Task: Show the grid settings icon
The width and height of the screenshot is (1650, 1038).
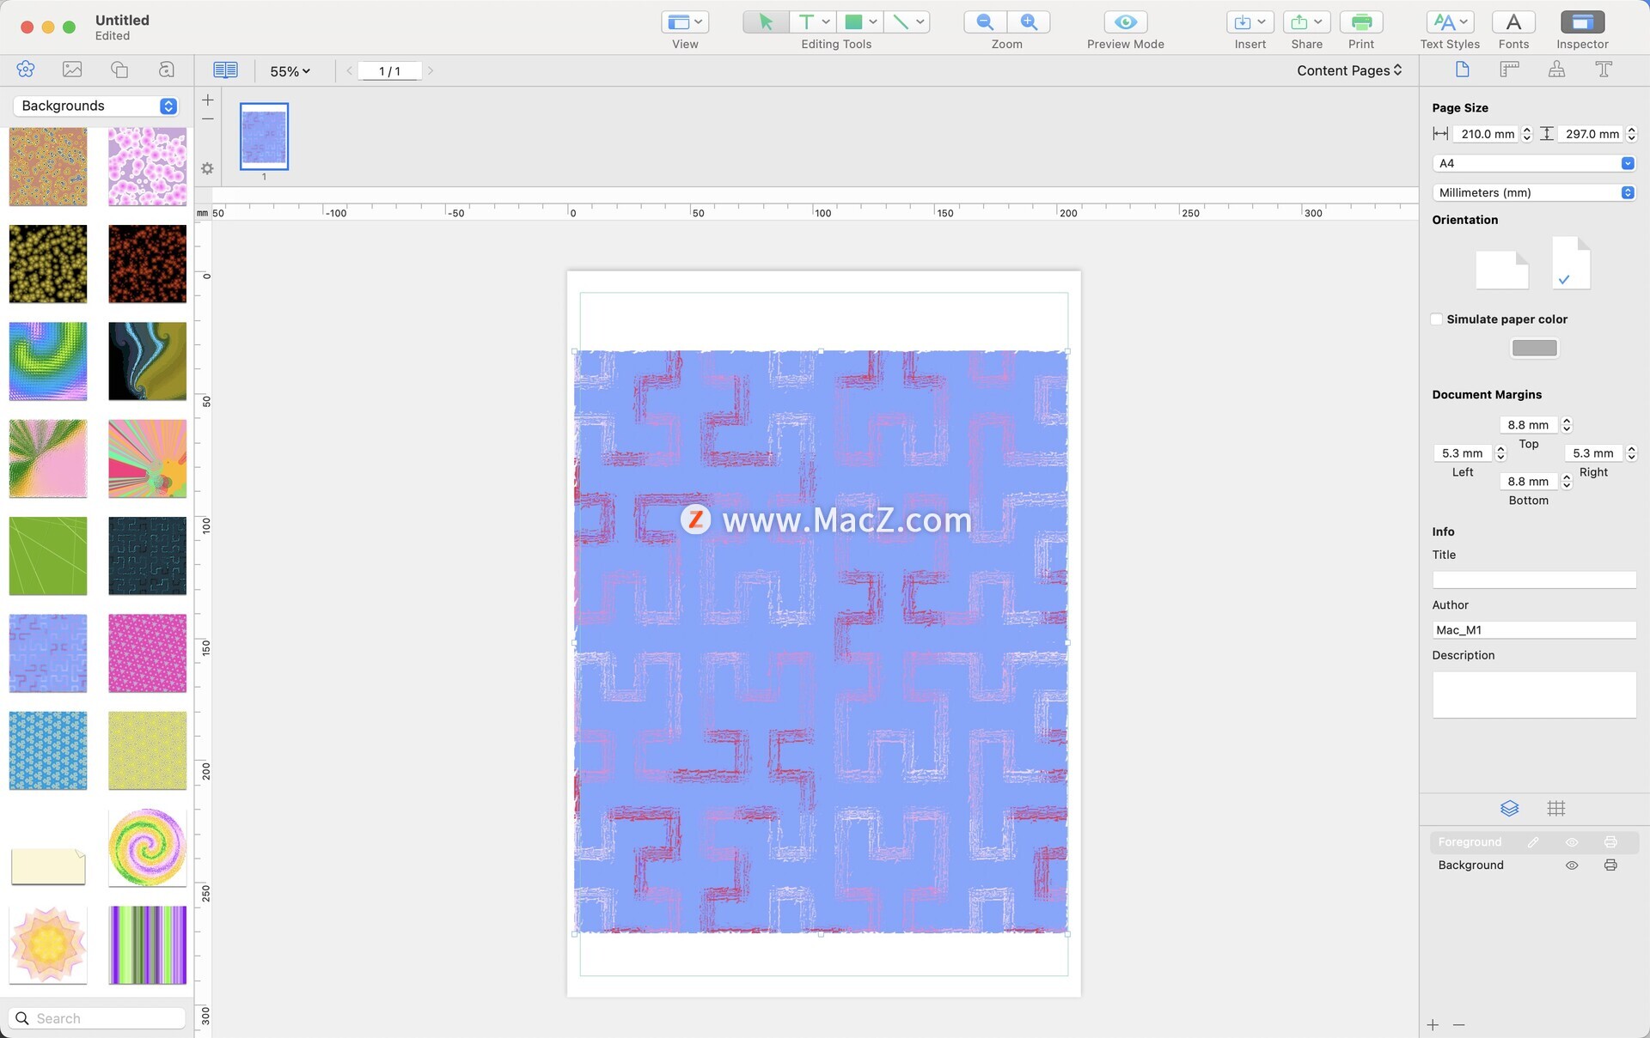Action: [1556, 808]
